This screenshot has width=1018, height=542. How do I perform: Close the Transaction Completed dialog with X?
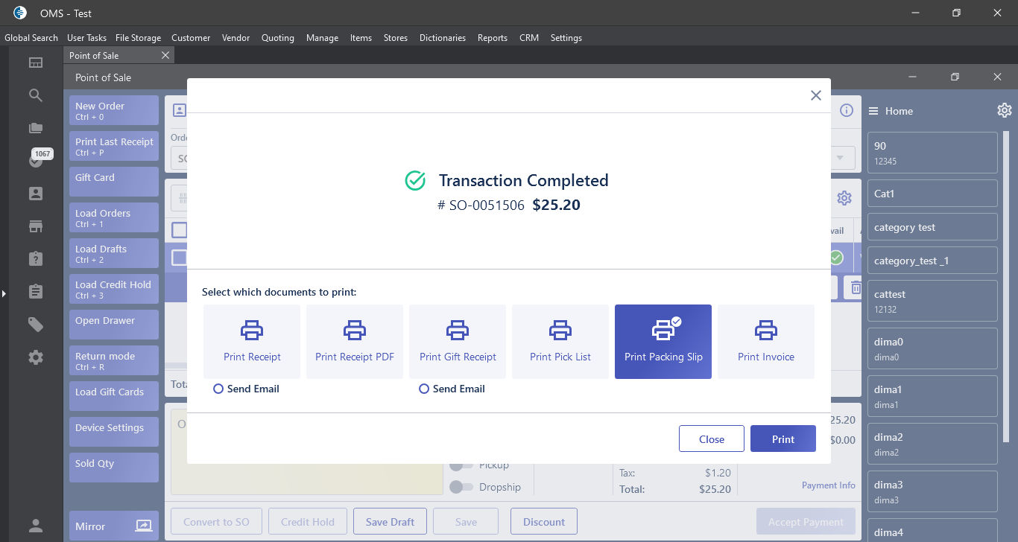[816, 95]
